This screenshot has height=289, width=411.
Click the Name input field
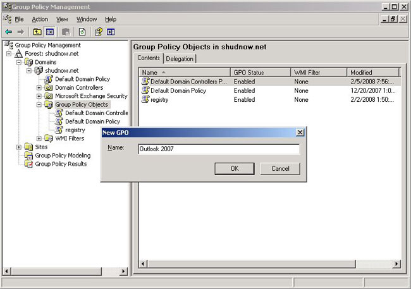(x=218, y=149)
